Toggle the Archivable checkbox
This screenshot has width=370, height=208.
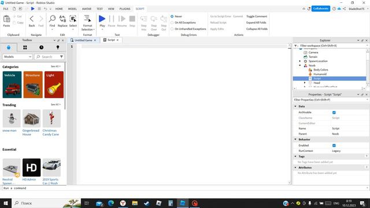334,113
